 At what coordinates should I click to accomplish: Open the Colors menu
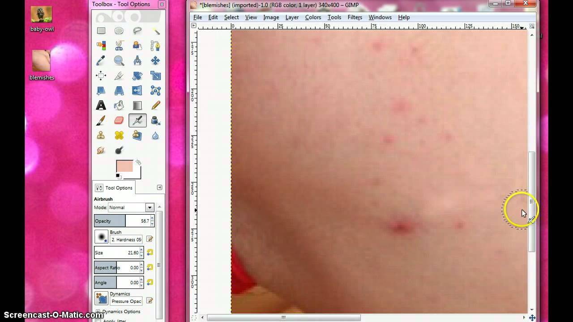click(313, 17)
